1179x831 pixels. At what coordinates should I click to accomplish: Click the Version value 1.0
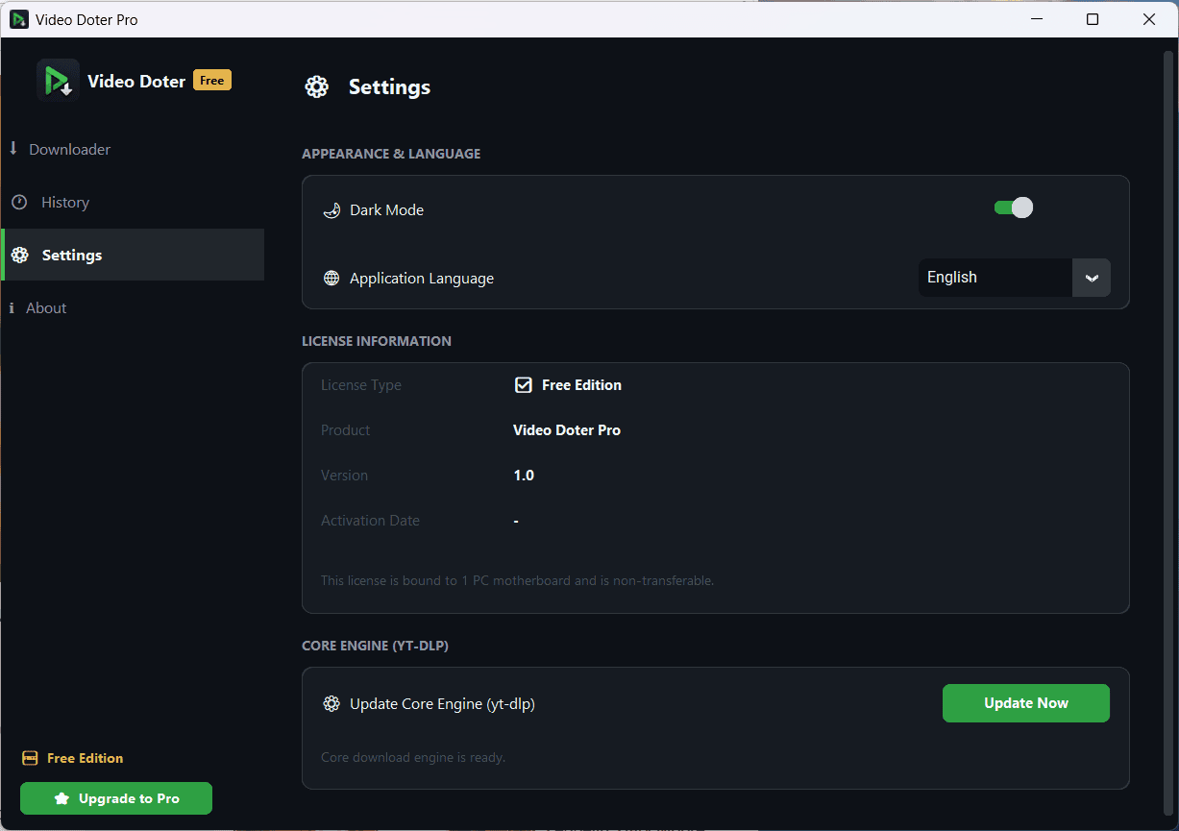[524, 476]
